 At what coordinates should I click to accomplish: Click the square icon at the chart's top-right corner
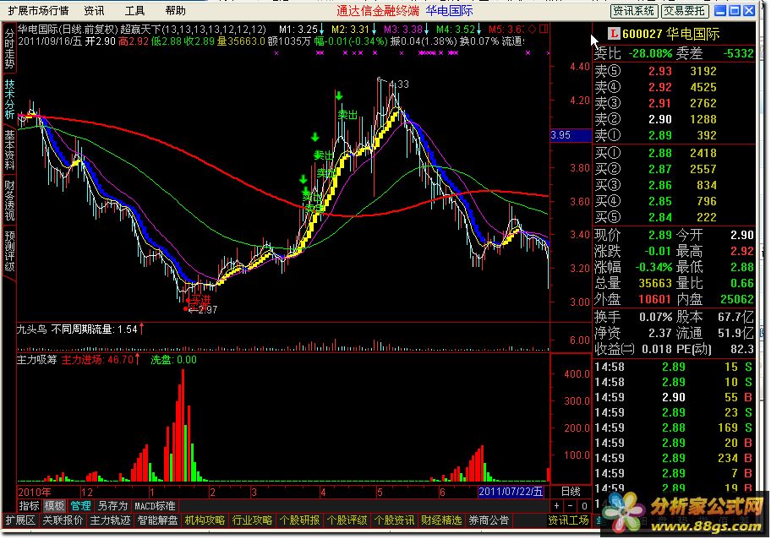(544, 29)
